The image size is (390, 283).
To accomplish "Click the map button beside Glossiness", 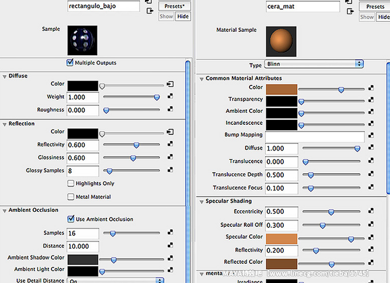I will coord(170,157).
